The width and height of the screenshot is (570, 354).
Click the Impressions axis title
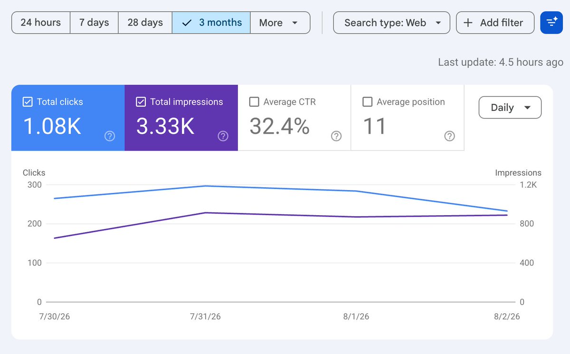pyautogui.click(x=518, y=173)
